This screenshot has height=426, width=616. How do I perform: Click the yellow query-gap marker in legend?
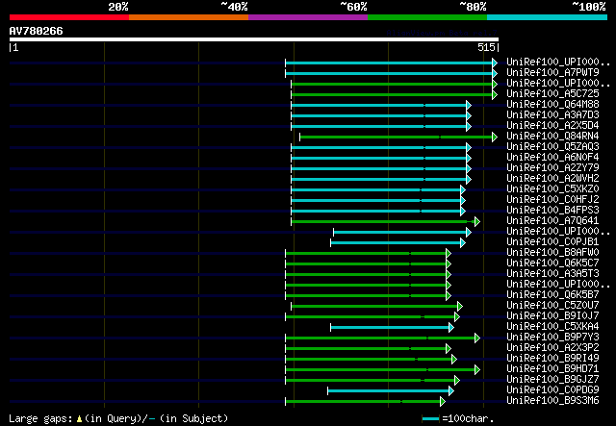coord(79,419)
